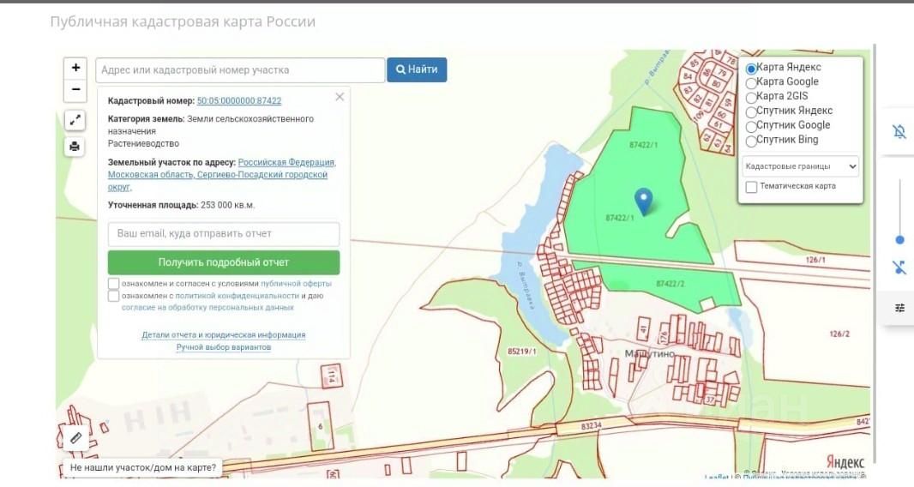Image resolution: width=914 pixels, height=487 pixels.
Task: Click the Найти search button
Action: 417,69
